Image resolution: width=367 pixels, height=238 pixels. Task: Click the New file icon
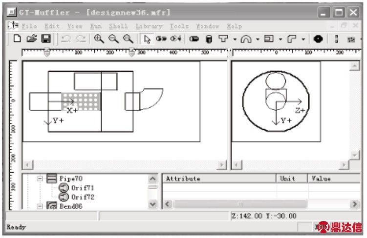(17, 39)
